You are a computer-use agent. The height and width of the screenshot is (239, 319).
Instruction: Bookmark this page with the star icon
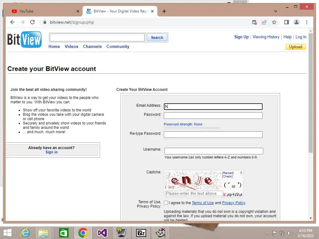tap(274, 22)
